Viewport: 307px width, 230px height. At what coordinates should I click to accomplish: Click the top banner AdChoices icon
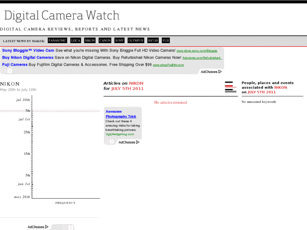tap(211, 72)
